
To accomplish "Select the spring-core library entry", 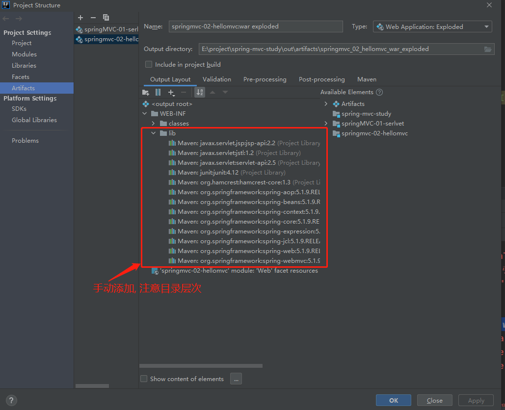I will tap(244, 222).
